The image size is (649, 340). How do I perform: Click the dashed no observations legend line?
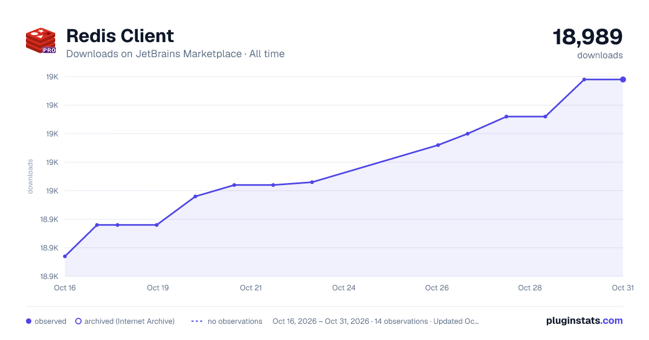pyautogui.click(x=197, y=321)
